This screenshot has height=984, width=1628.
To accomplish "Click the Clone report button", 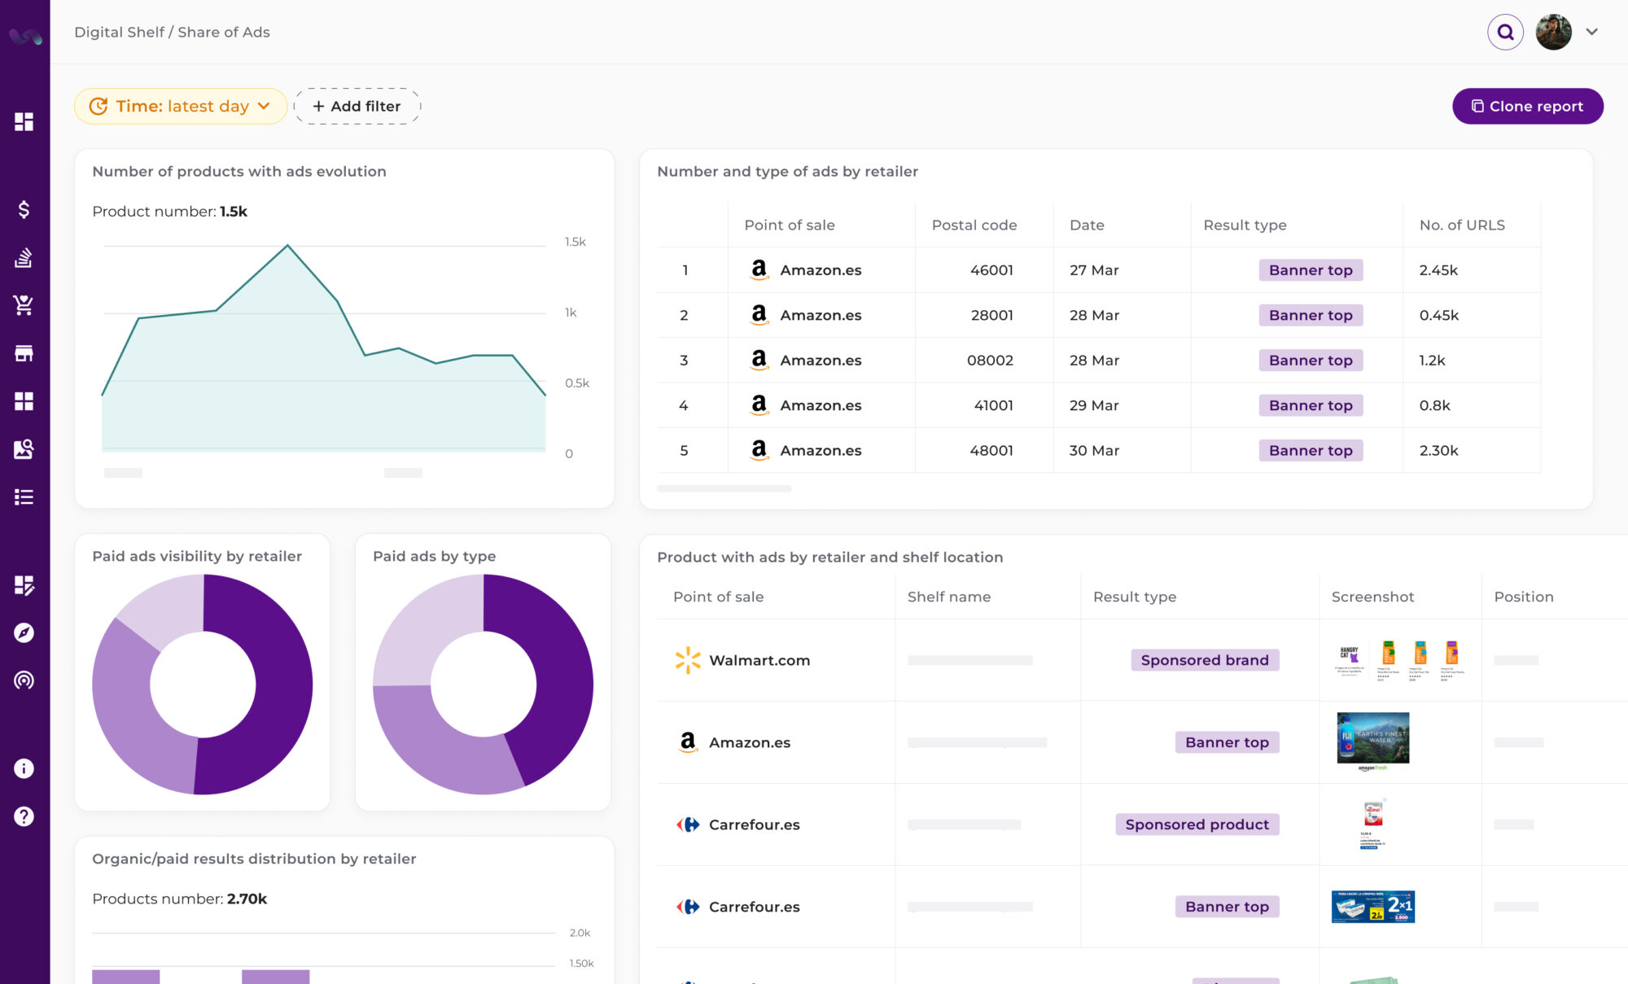I will pos(1527,106).
